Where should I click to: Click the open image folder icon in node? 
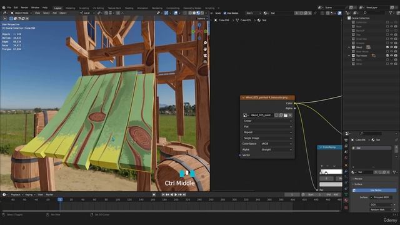[286, 115]
